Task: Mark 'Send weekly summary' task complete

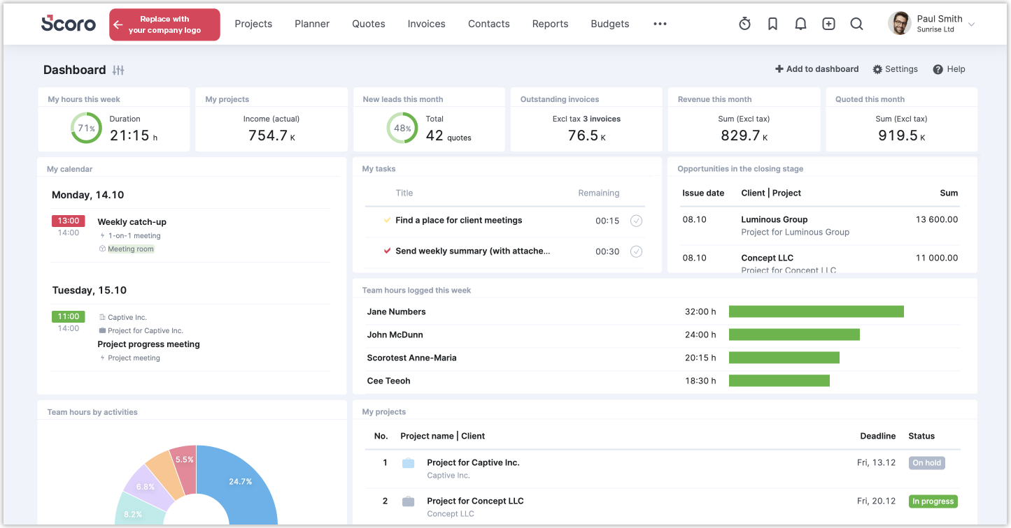Action: 636,251
